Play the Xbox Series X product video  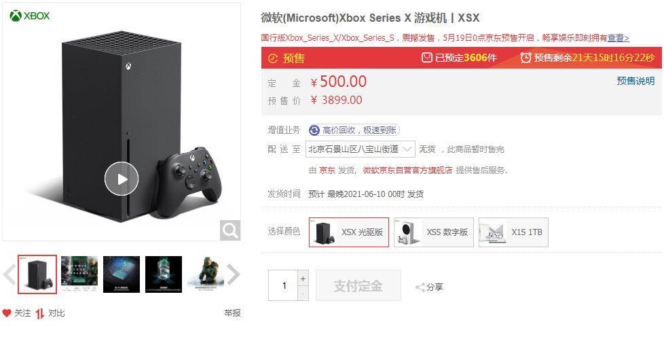[122, 179]
